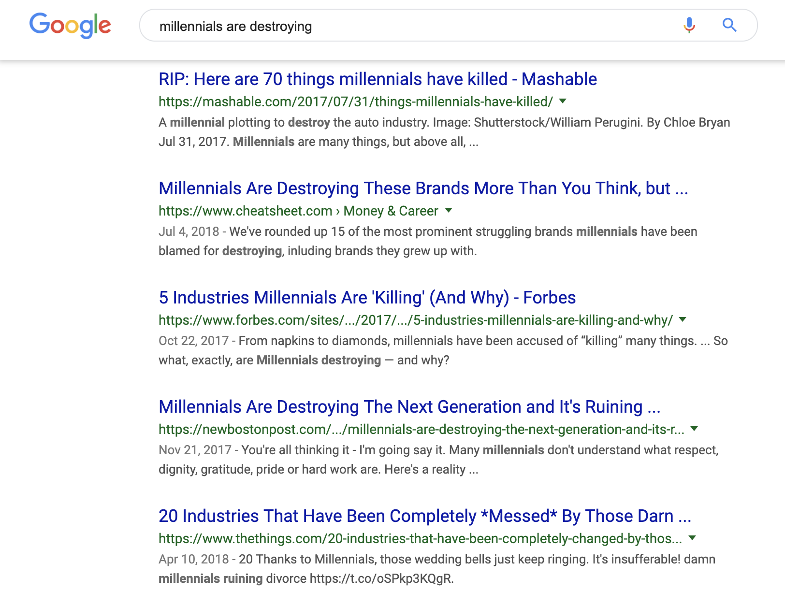Click the magnifying glass search icon
The image size is (785, 606).
729,25
